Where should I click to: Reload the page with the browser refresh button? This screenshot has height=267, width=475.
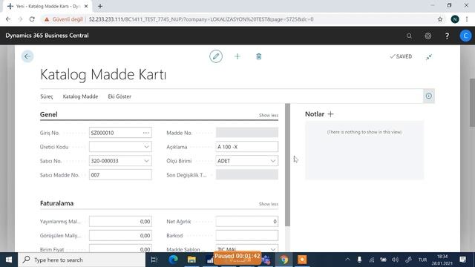32,19
